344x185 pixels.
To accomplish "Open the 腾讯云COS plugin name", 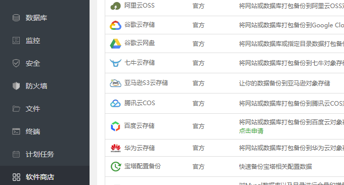I will (140, 103).
